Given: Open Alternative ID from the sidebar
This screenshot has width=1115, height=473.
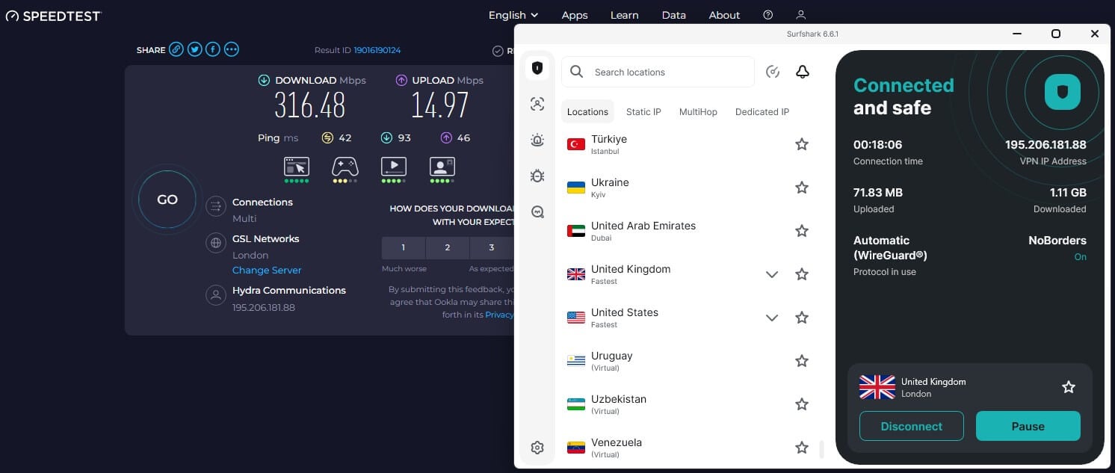Looking at the screenshot, I should coord(537,105).
